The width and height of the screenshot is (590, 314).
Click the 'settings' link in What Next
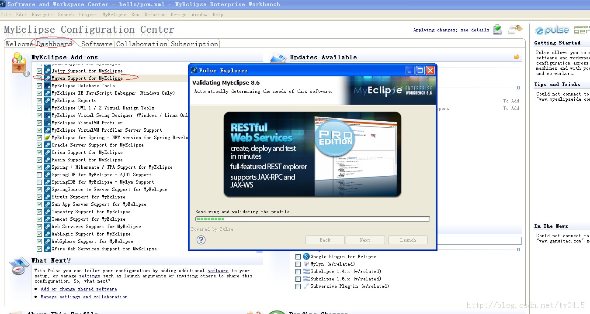pyautogui.click(x=90, y=276)
